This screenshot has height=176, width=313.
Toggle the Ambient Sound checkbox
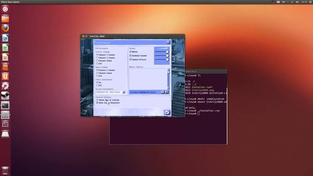coord(131,55)
